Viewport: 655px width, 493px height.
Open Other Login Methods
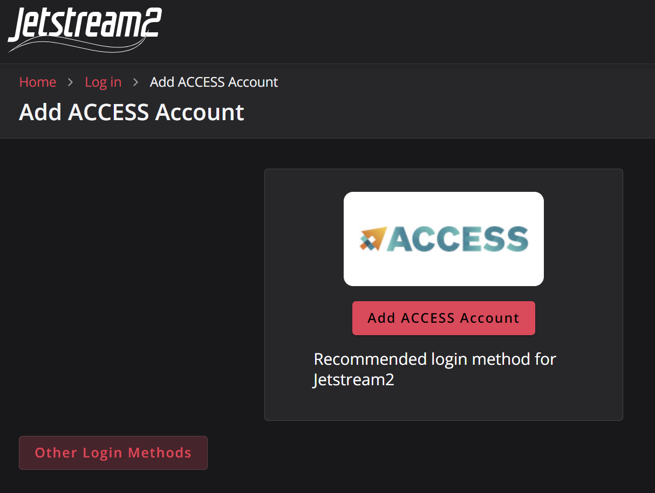[113, 453]
